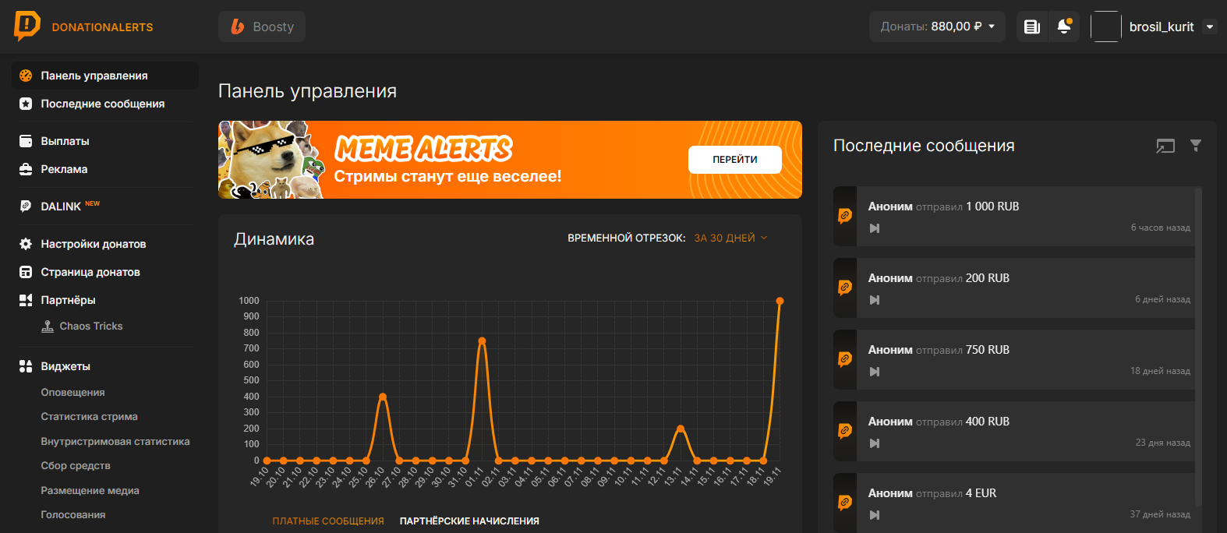Switch to ПАРТНЁРСКИЕ НАЧИСЛЕНИЯ chart tab

469,521
